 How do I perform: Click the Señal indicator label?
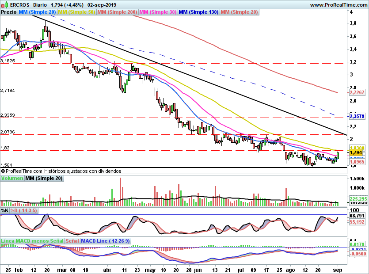[72, 241]
